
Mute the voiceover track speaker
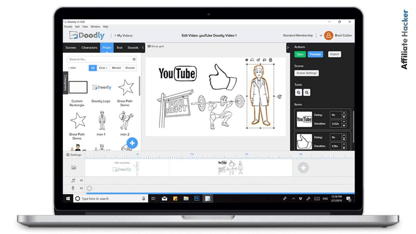[x=81, y=188]
